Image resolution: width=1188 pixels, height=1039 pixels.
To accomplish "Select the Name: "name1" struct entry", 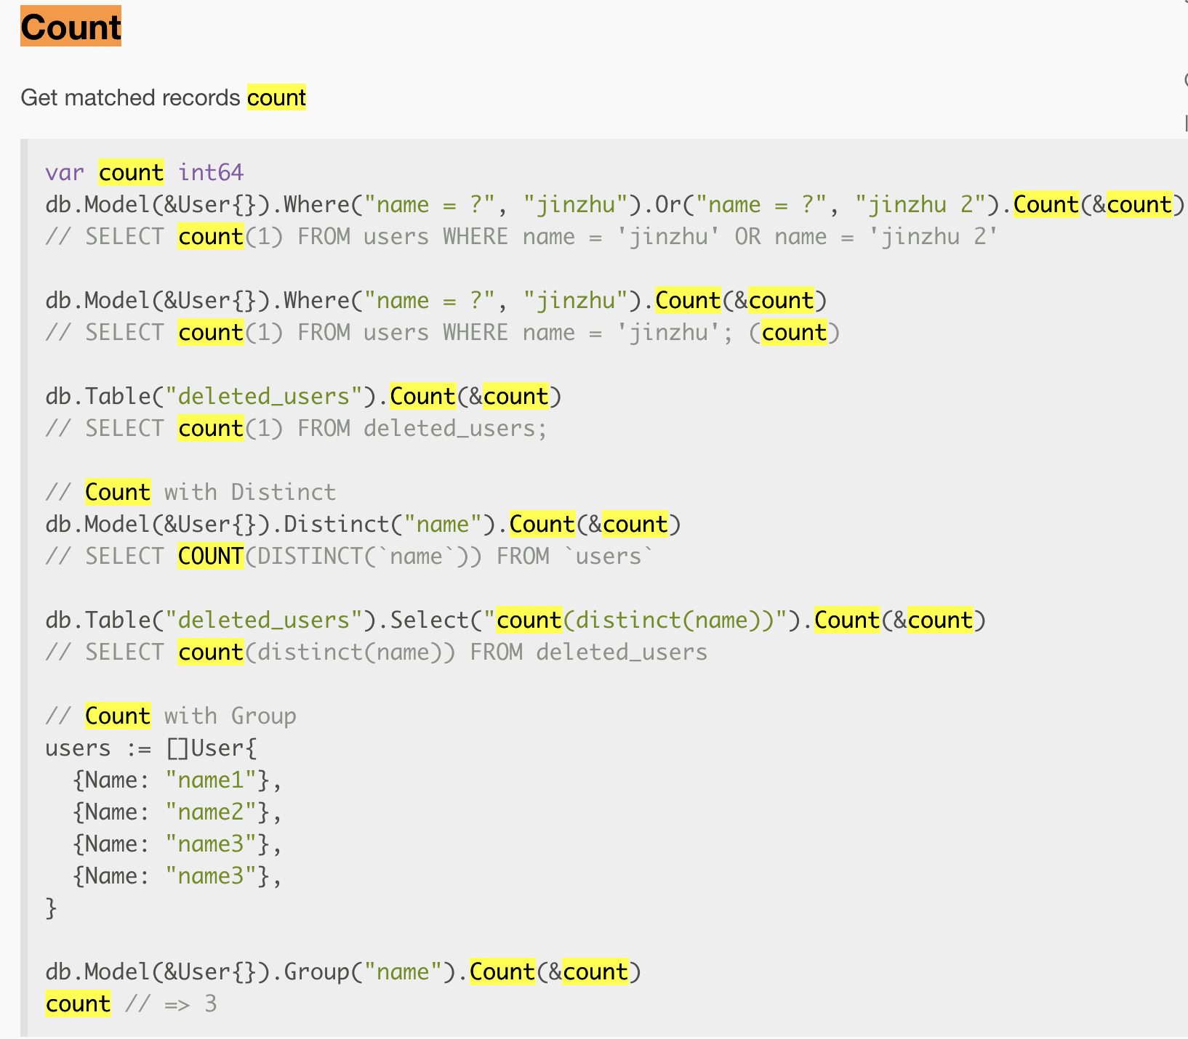I will tap(175, 780).
